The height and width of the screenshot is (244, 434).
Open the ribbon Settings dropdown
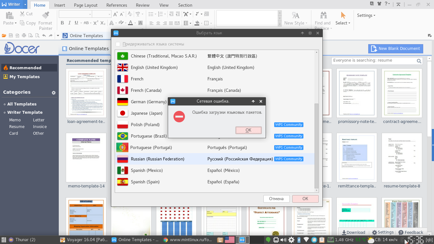coord(366,15)
